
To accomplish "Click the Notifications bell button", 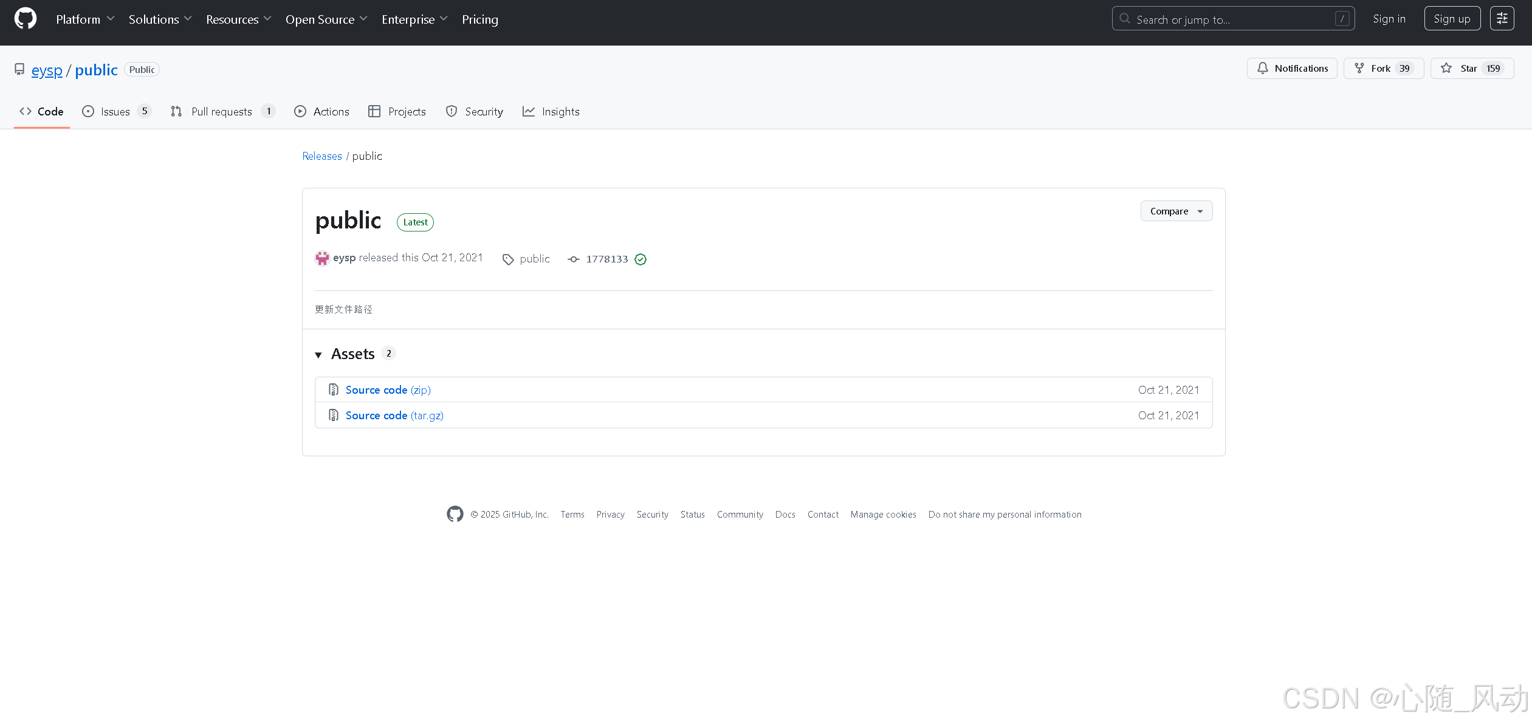I will coord(1292,68).
